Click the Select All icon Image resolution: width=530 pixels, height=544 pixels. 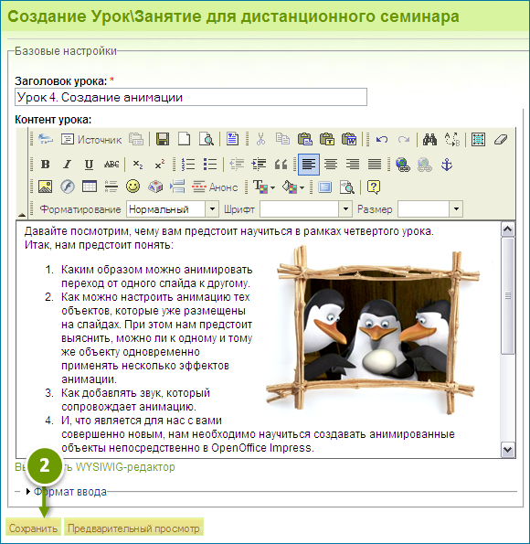[478, 140]
